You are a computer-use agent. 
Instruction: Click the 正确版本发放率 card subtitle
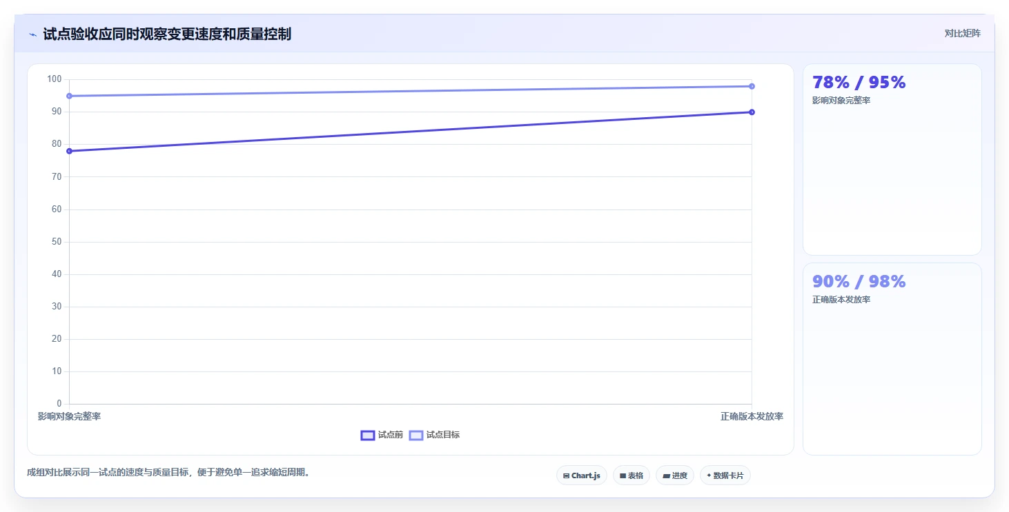click(x=841, y=300)
